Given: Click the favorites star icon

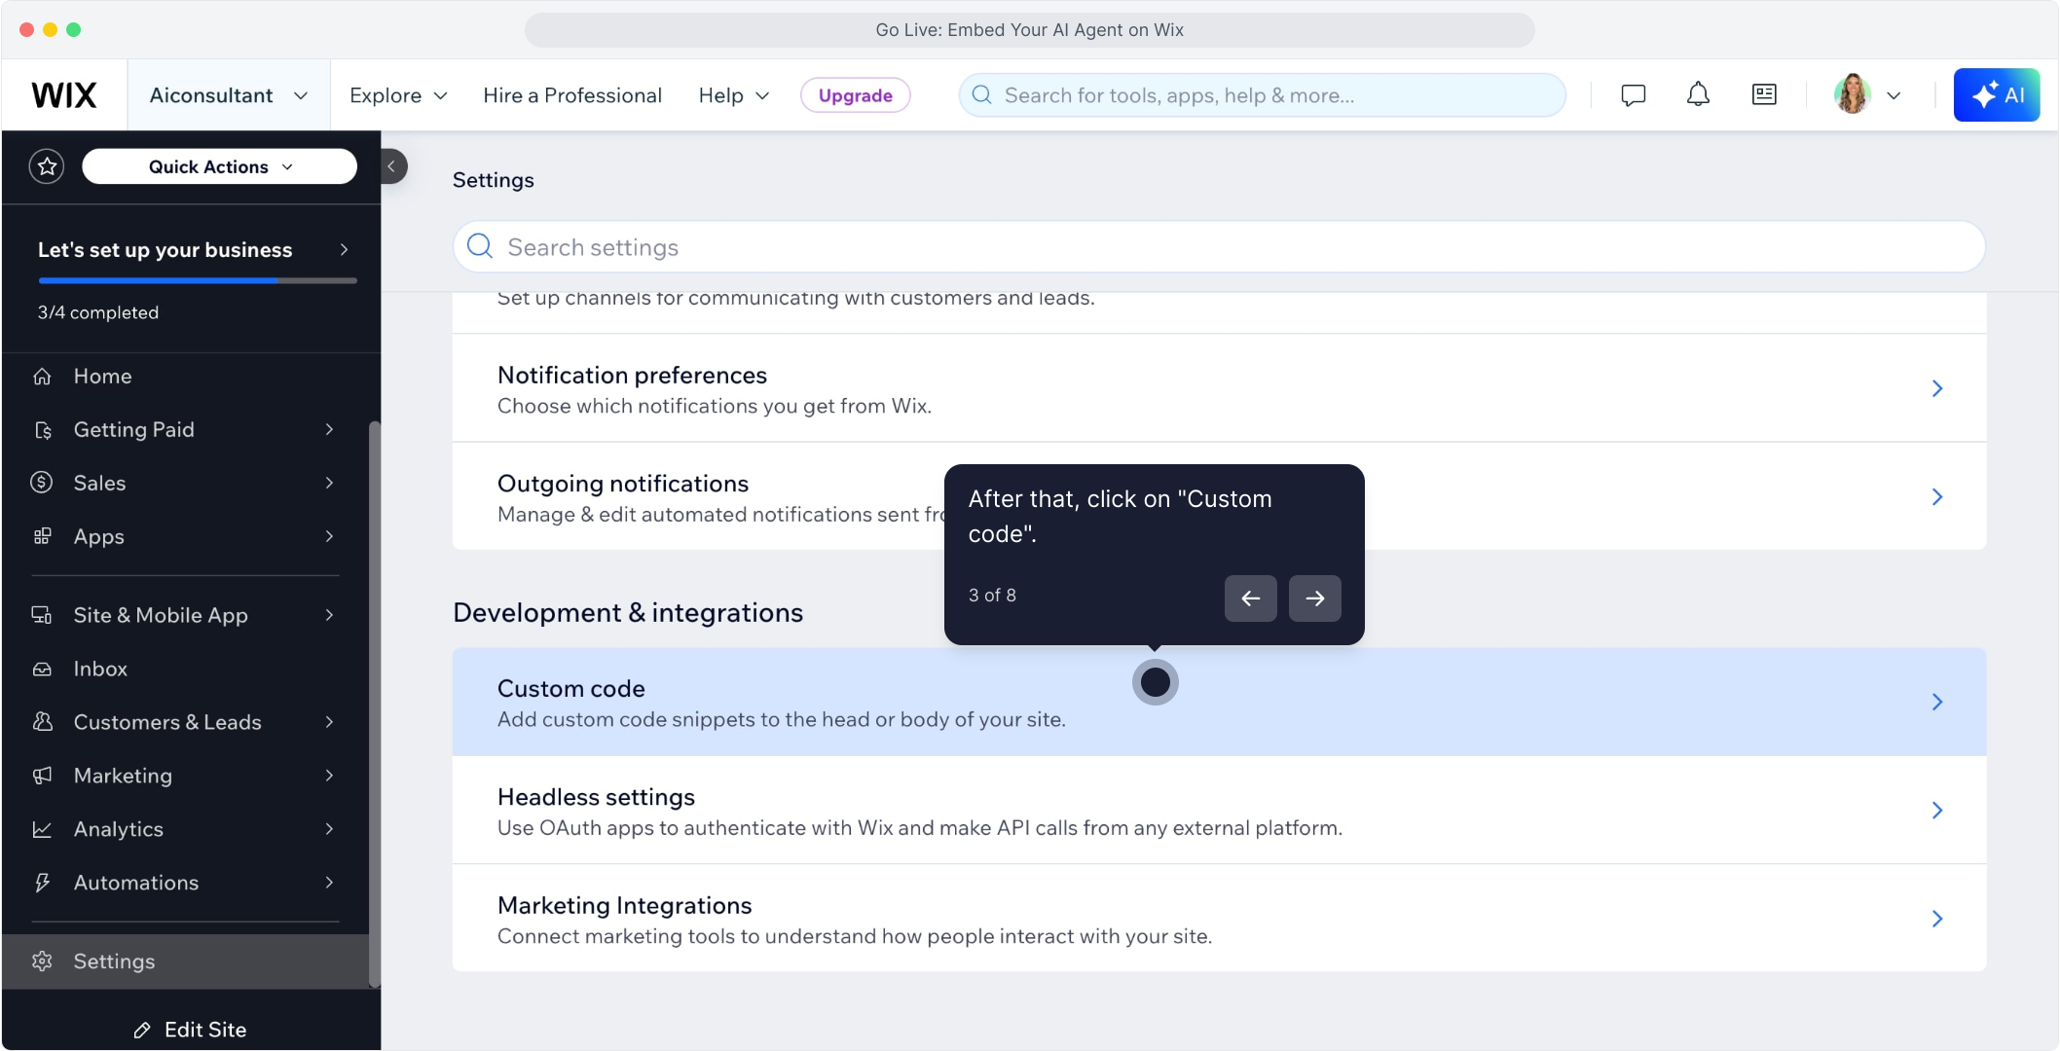Looking at the screenshot, I should (47, 166).
